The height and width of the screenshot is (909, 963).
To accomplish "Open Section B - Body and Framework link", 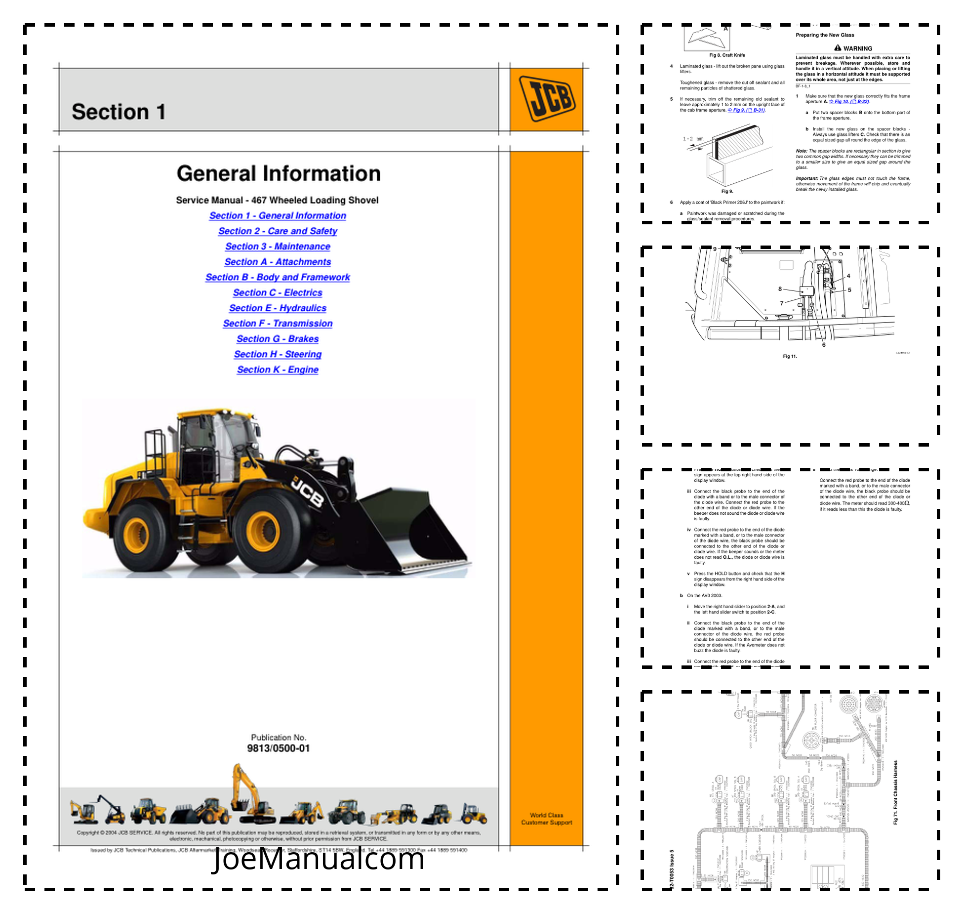I will pyautogui.click(x=278, y=278).
